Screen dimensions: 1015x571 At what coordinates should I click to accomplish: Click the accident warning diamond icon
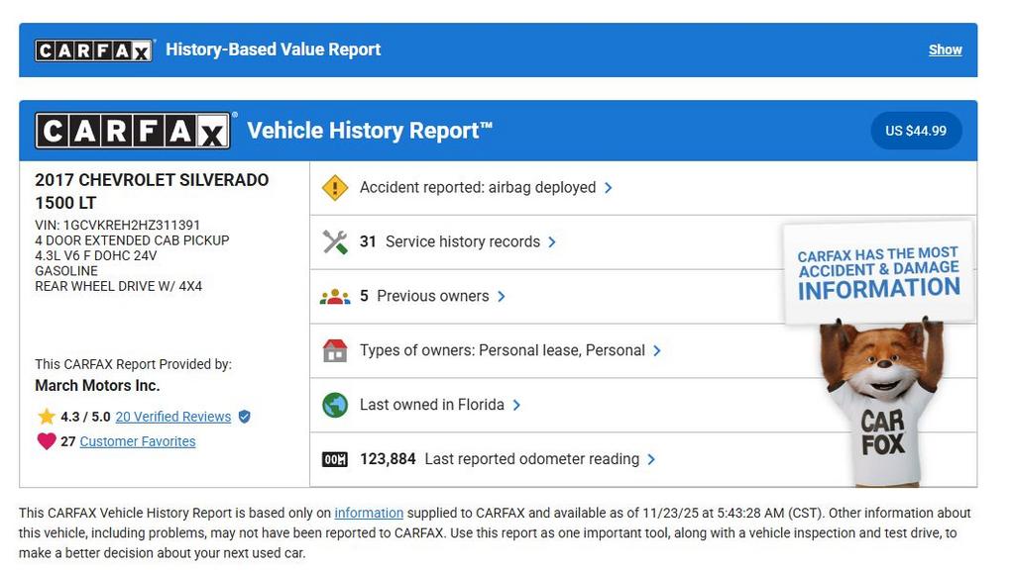[335, 188]
